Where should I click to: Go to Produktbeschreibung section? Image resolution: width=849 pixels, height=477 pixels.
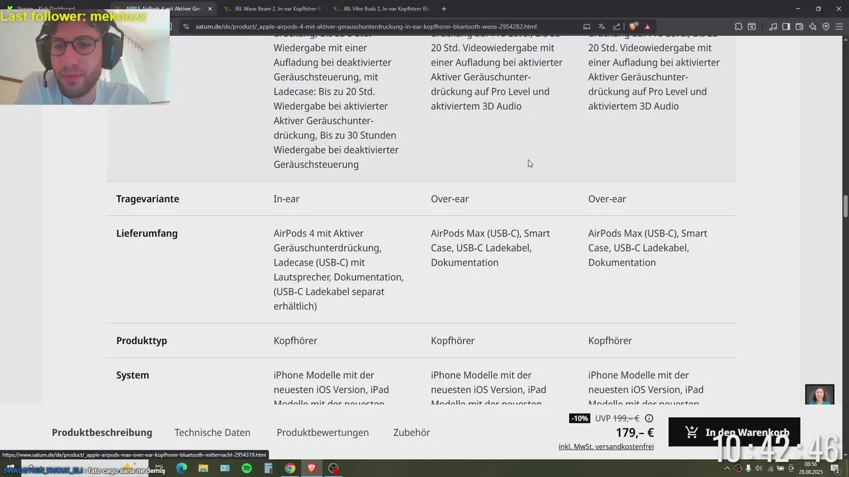click(x=102, y=433)
